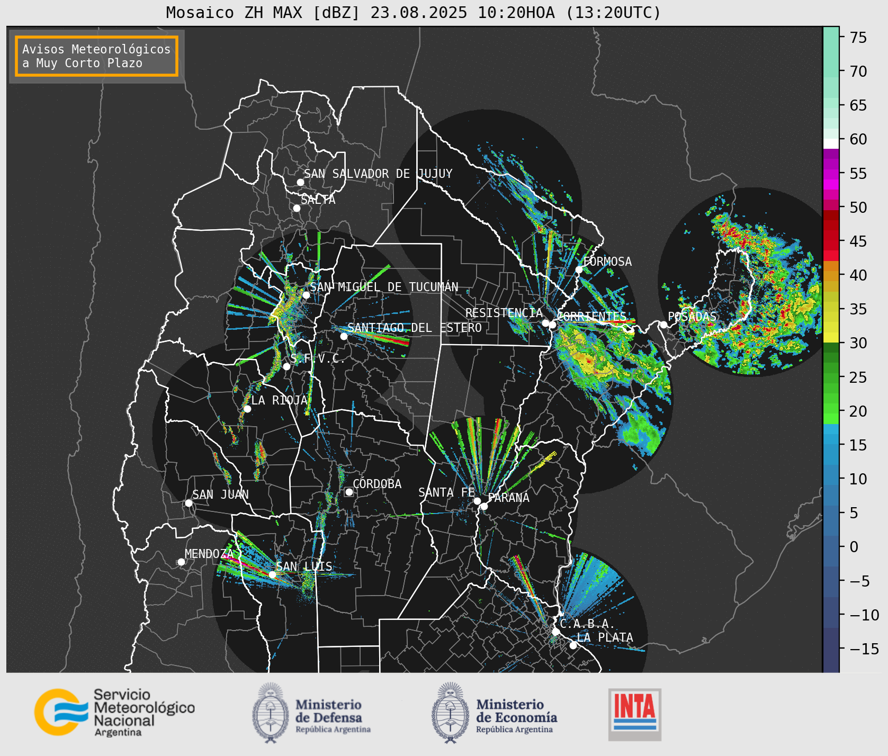This screenshot has width=888, height=756.
Task: Click the POSADAS label text
Action: [692, 317]
